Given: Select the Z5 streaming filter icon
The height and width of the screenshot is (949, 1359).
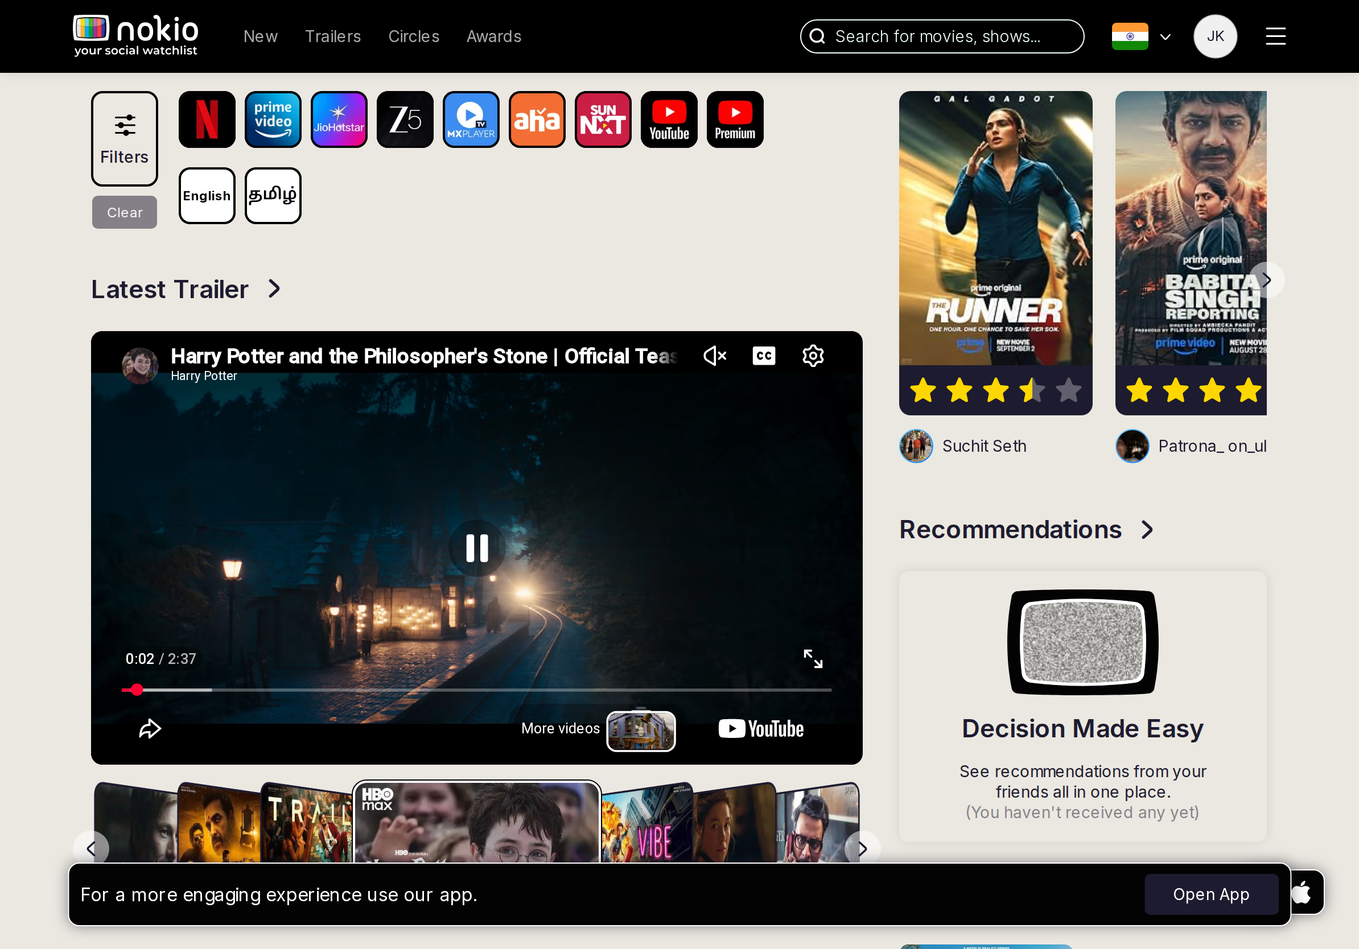Looking at the screenshot, I should click(x=405, y=119).
